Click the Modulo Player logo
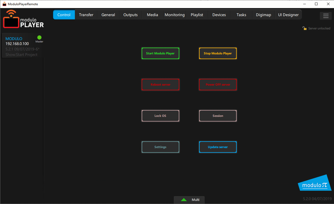Viewport: 334px width, 204px height. pos(23,19)
